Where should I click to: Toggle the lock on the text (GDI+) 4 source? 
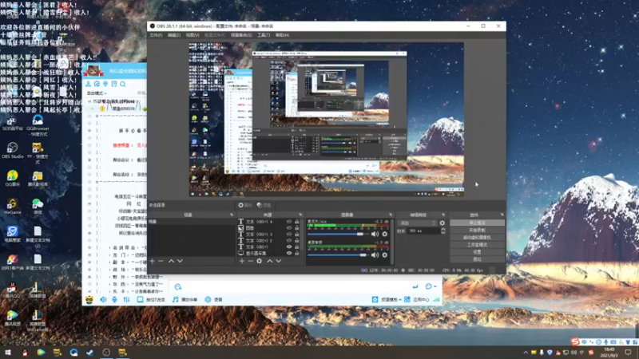[297, 222]
